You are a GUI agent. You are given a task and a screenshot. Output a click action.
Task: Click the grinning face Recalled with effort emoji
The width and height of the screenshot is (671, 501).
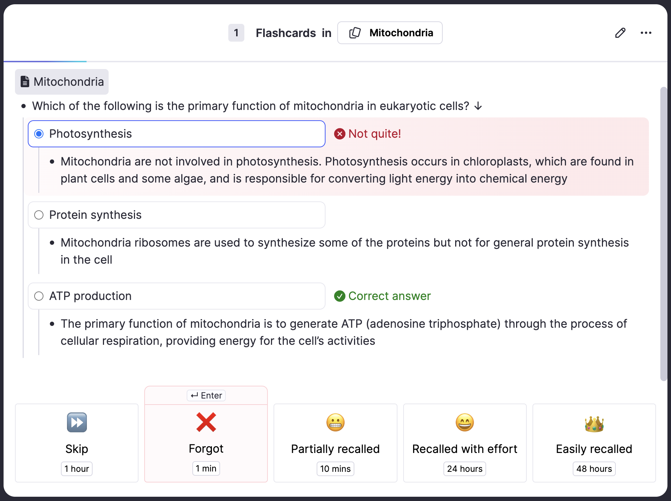pyautogui.click(x=464, y=422)
